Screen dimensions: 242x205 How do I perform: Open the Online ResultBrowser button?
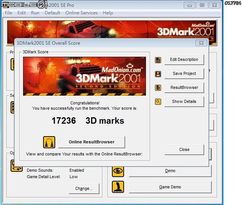pos(92,142)
